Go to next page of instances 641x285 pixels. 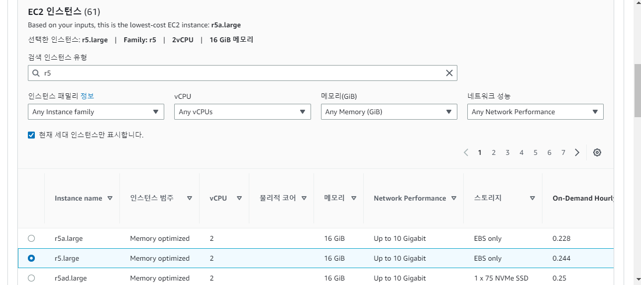coord(577,152)
